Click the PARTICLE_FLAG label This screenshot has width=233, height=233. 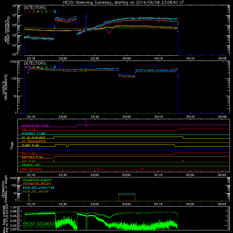(33, 157)
